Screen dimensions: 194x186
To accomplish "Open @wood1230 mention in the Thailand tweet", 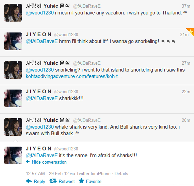I will click(x=40, y=13).
